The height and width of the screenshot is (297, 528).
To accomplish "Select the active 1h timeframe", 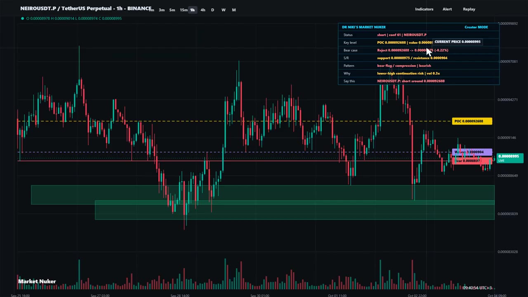I will tap(192, 10).
